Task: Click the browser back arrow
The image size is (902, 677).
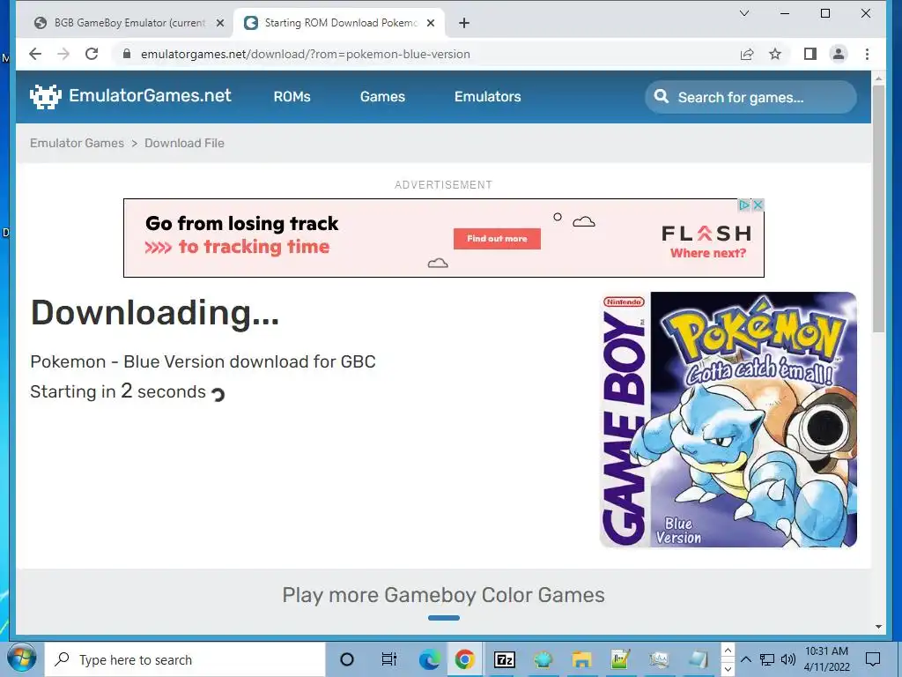Action: point(35,54)
